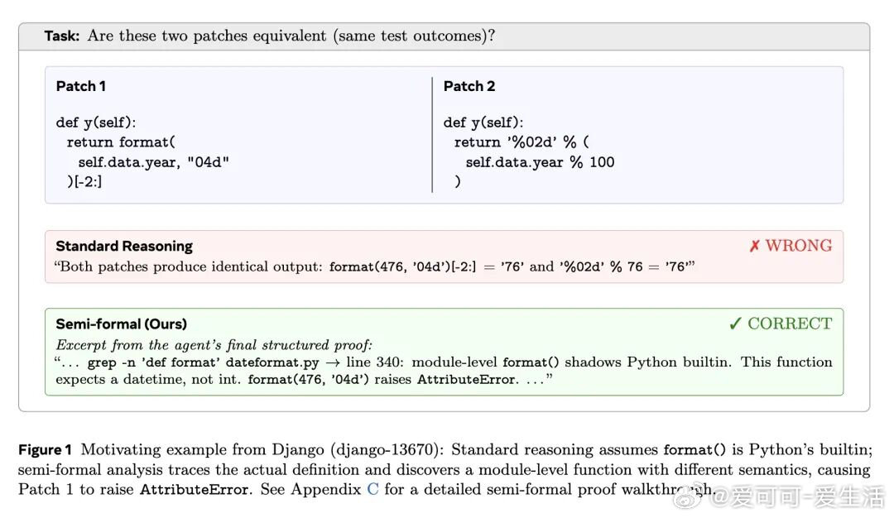Click the vertical divider between the patches
The image size is (894, 518).
tap(432, 135)
